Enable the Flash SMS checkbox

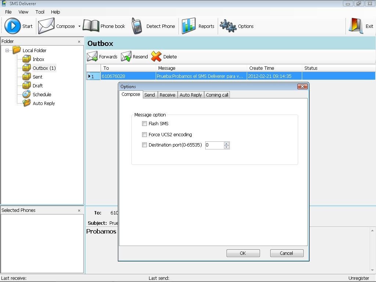(x=144, y=123)
